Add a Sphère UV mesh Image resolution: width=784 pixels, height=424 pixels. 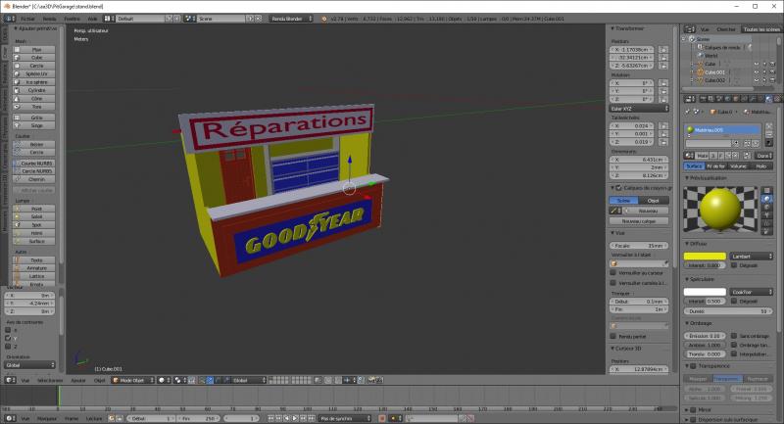pos(36,73)
